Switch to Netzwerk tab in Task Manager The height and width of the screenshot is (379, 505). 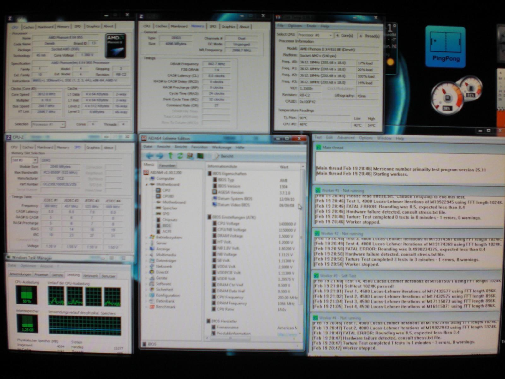[x=91, y=276]
